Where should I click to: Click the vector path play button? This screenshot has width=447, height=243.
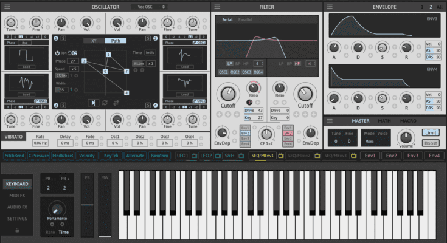coord(94,103)
